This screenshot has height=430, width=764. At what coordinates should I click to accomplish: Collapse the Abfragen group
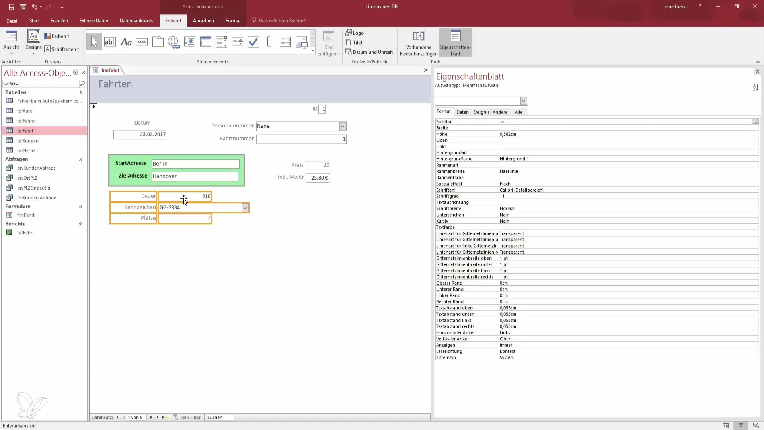80,159
